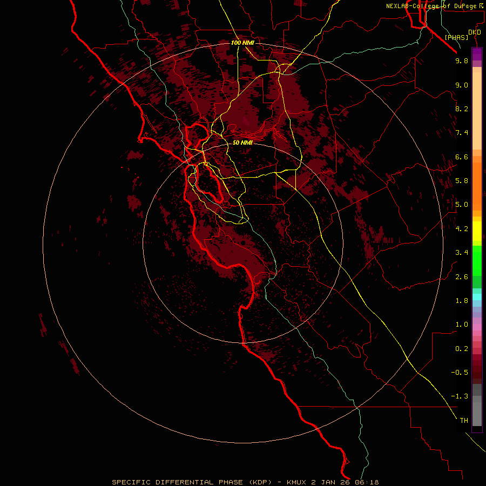
Task: Click the 0.2 scale value
Action: (x=462, y=349)
